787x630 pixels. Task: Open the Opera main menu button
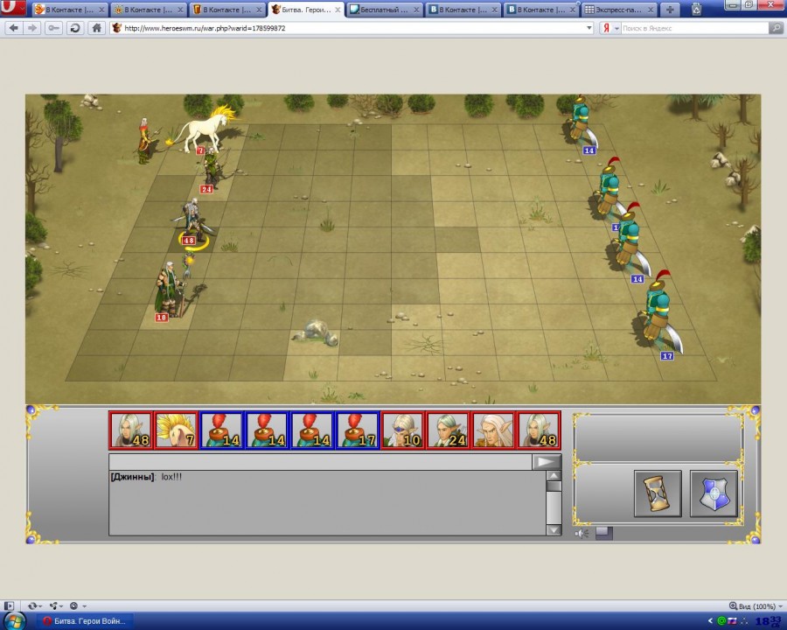(x=13, y=8)
